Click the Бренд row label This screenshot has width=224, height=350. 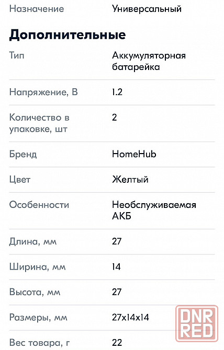tap(23, 154)
